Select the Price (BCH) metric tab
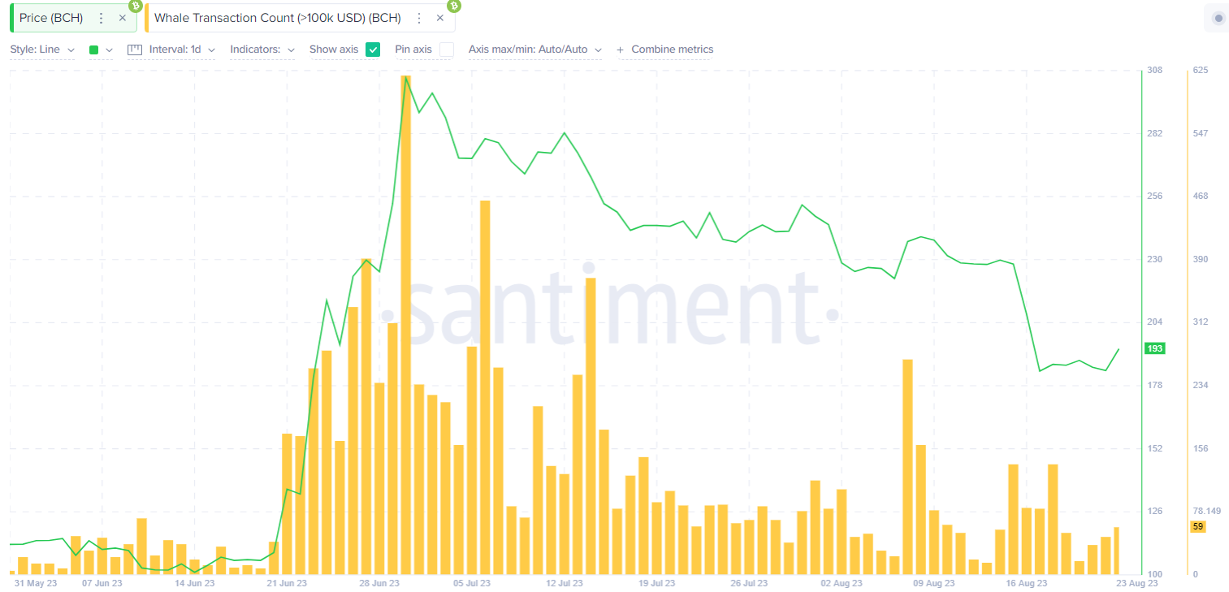This screenshot has width=1229, height=592. (x=51, y=18)
